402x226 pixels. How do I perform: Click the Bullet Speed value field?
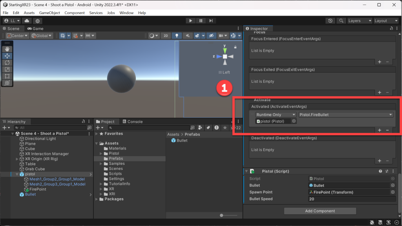tap(352, 199)
